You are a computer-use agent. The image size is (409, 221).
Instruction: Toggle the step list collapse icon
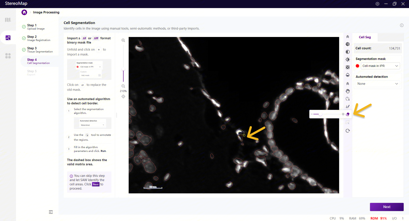pyautogui.click(x=51, y=212)
